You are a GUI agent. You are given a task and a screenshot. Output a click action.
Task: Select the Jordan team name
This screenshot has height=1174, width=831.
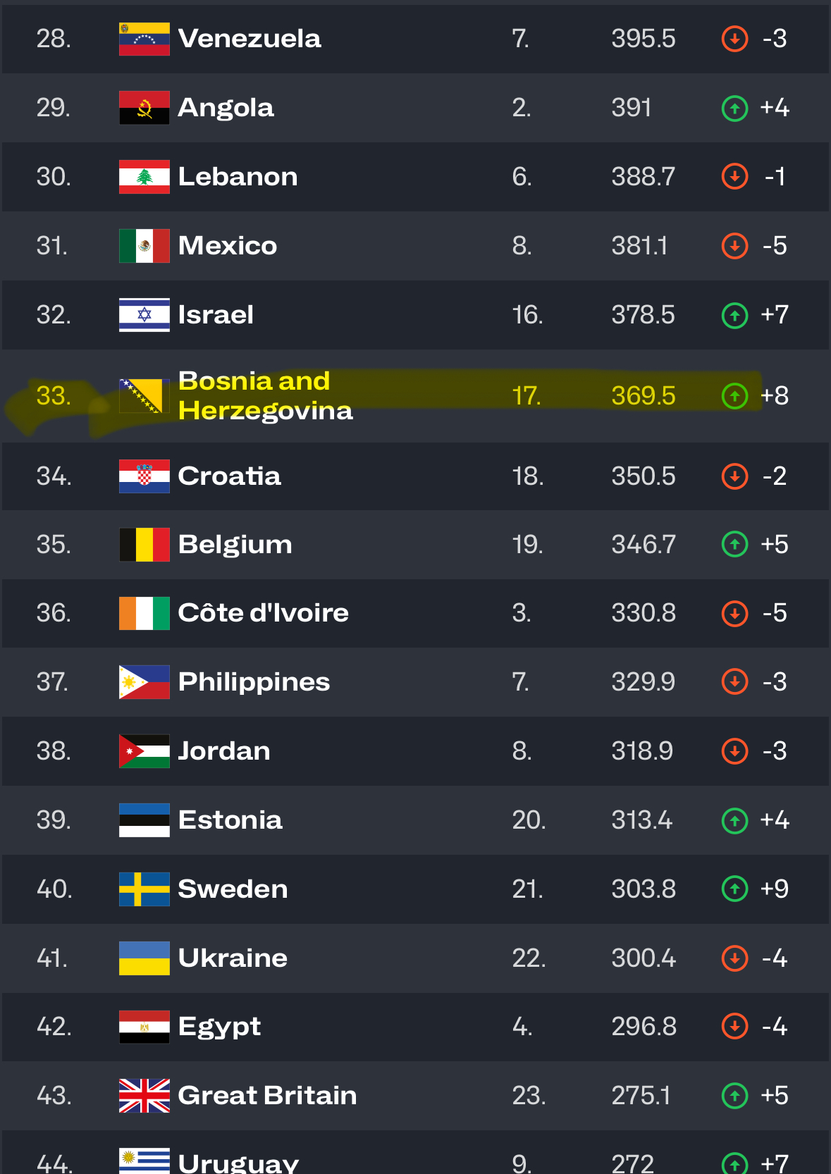click(x=224, y=751)
